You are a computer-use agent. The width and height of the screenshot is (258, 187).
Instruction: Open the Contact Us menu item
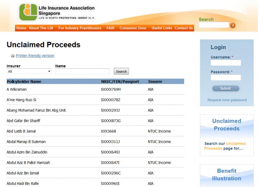tap(184, 28)
